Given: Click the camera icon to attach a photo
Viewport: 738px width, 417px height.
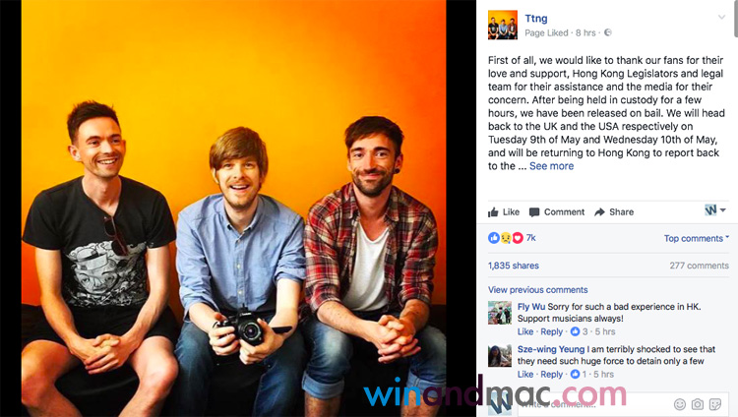Looking at the screenshot, I should point(698,404).
